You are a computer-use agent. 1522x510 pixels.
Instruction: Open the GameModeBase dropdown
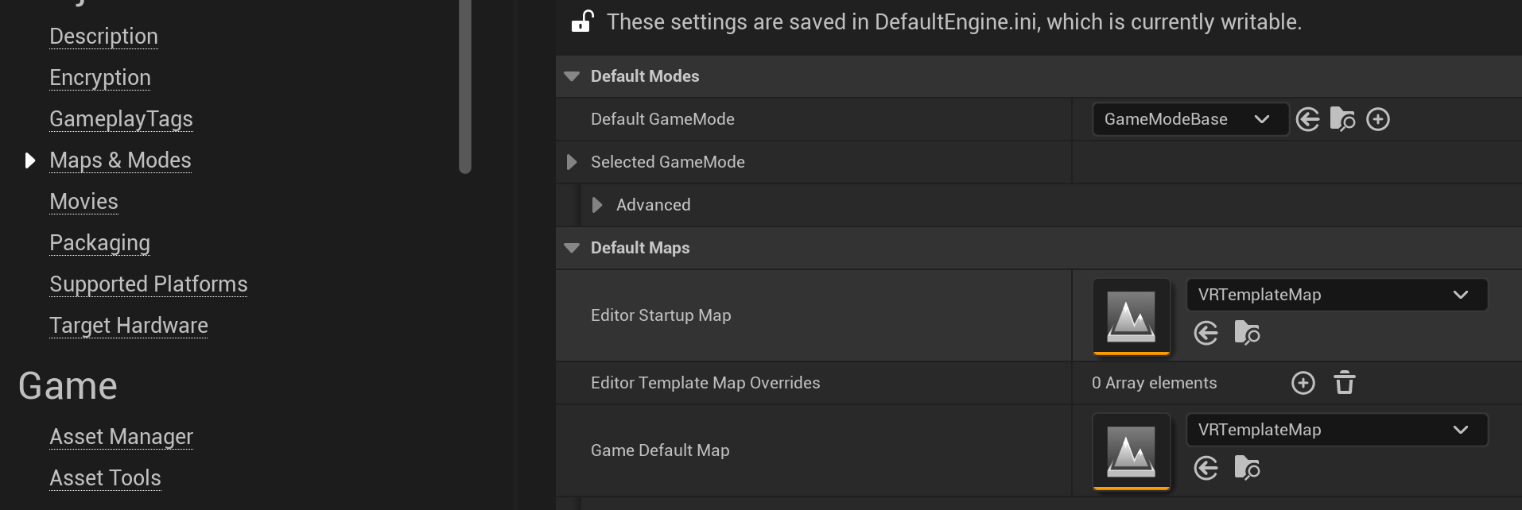[1190, 119]
